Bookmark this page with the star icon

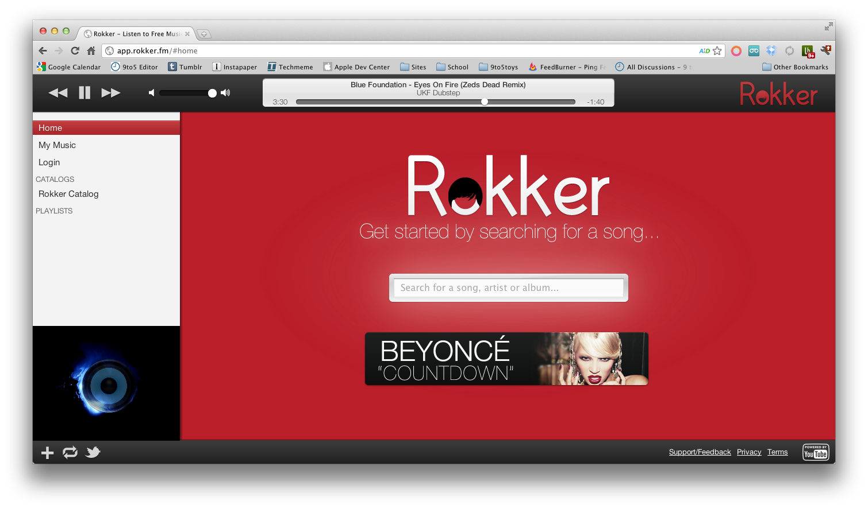(x=717, y=50)
